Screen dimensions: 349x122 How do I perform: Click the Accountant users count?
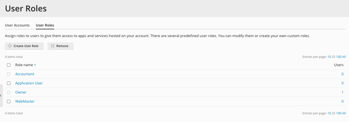coord(342,74)
